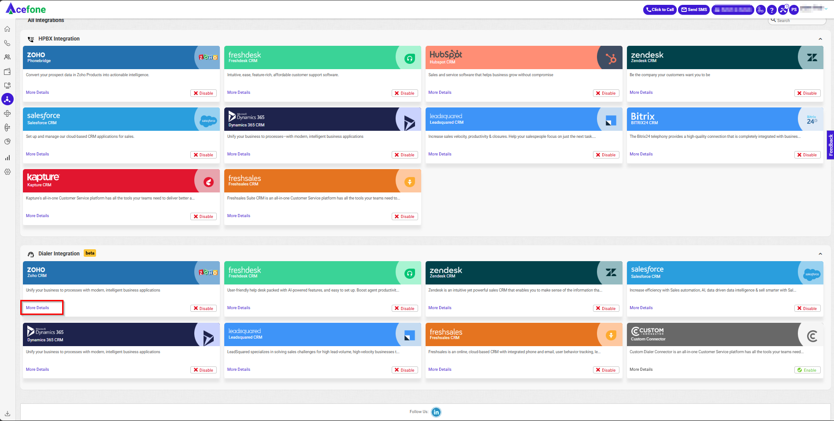Enable the Custom Connector integration
The image size is (834, 421).
pyautogui.click(x=808, y=370)
